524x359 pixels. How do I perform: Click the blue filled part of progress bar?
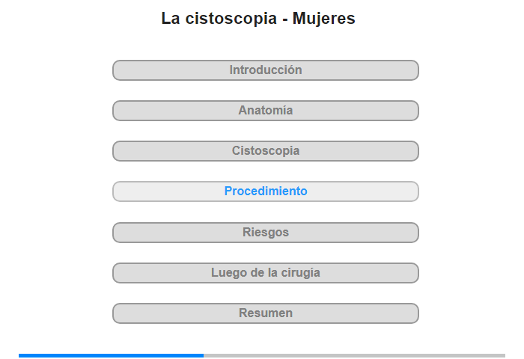click(111, 356)
